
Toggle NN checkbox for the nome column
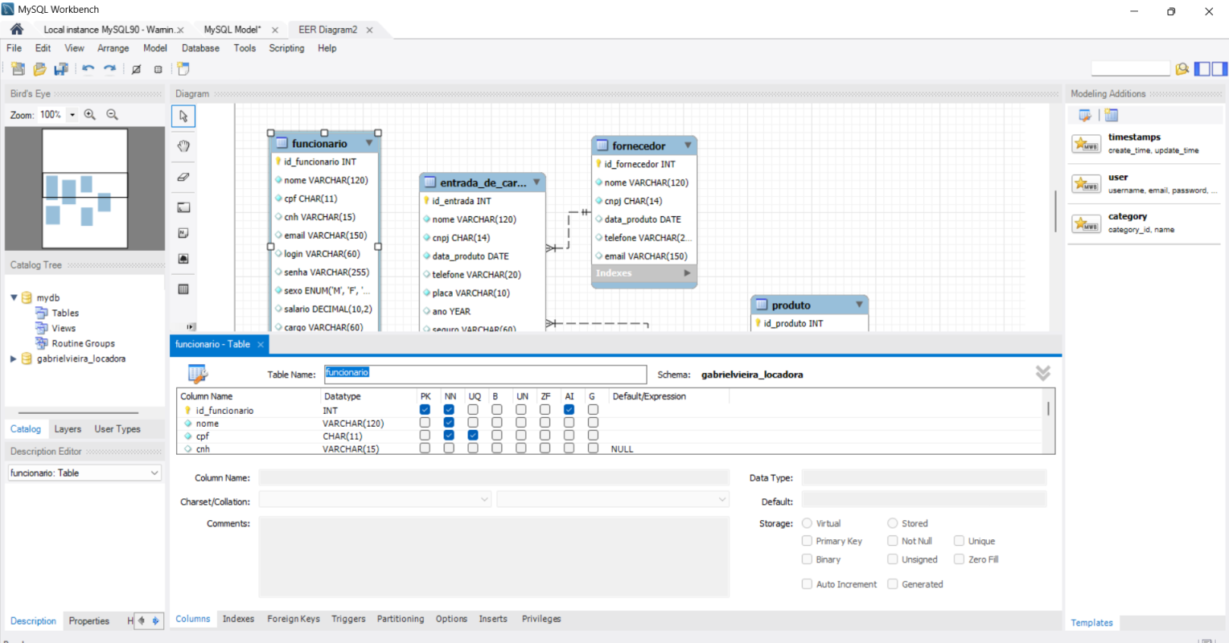(x=449, y=423)
